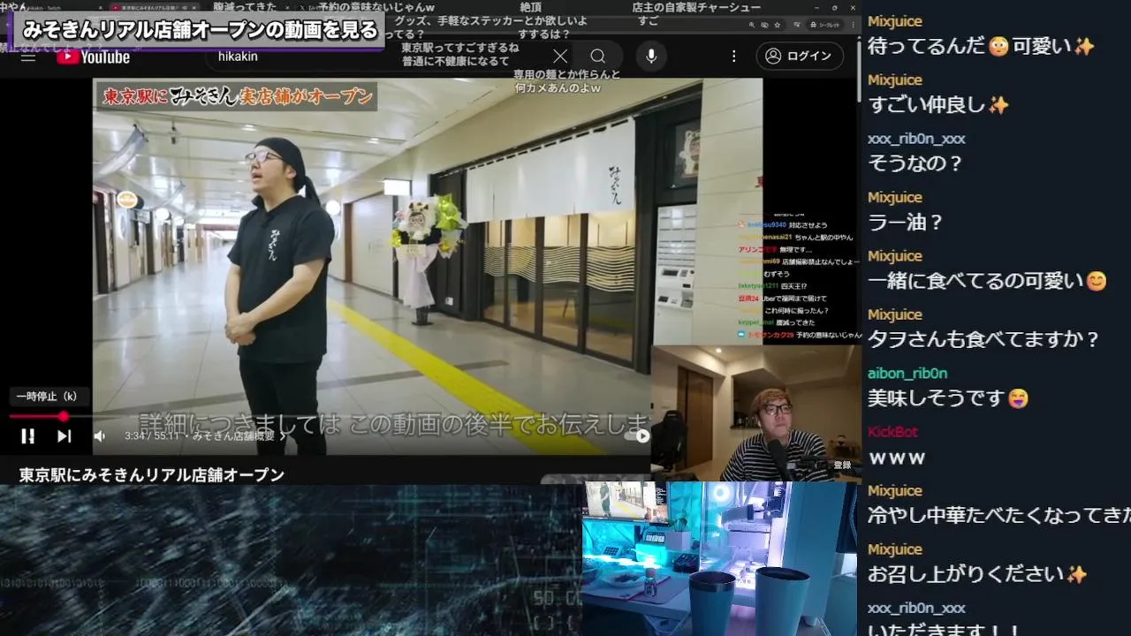Select chat message 冷やし中華たべたくなってきた
The height and width of the screenshot is (636, 1131).
pyautogui.click(x=999, y=516)
